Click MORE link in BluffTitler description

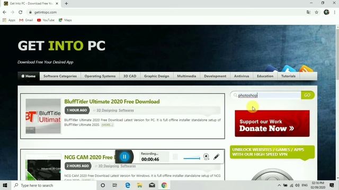[107, 125]
